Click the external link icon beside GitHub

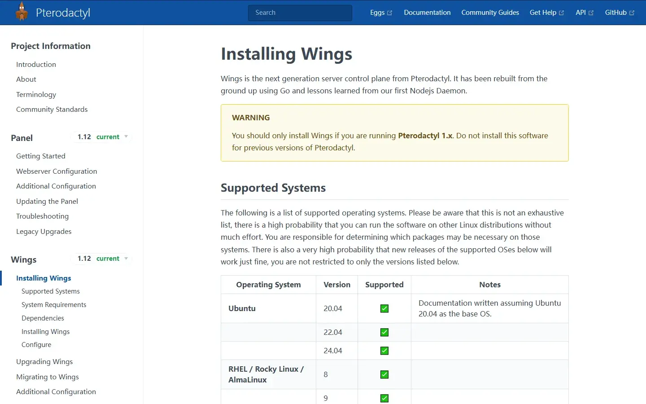pos(632,13)
